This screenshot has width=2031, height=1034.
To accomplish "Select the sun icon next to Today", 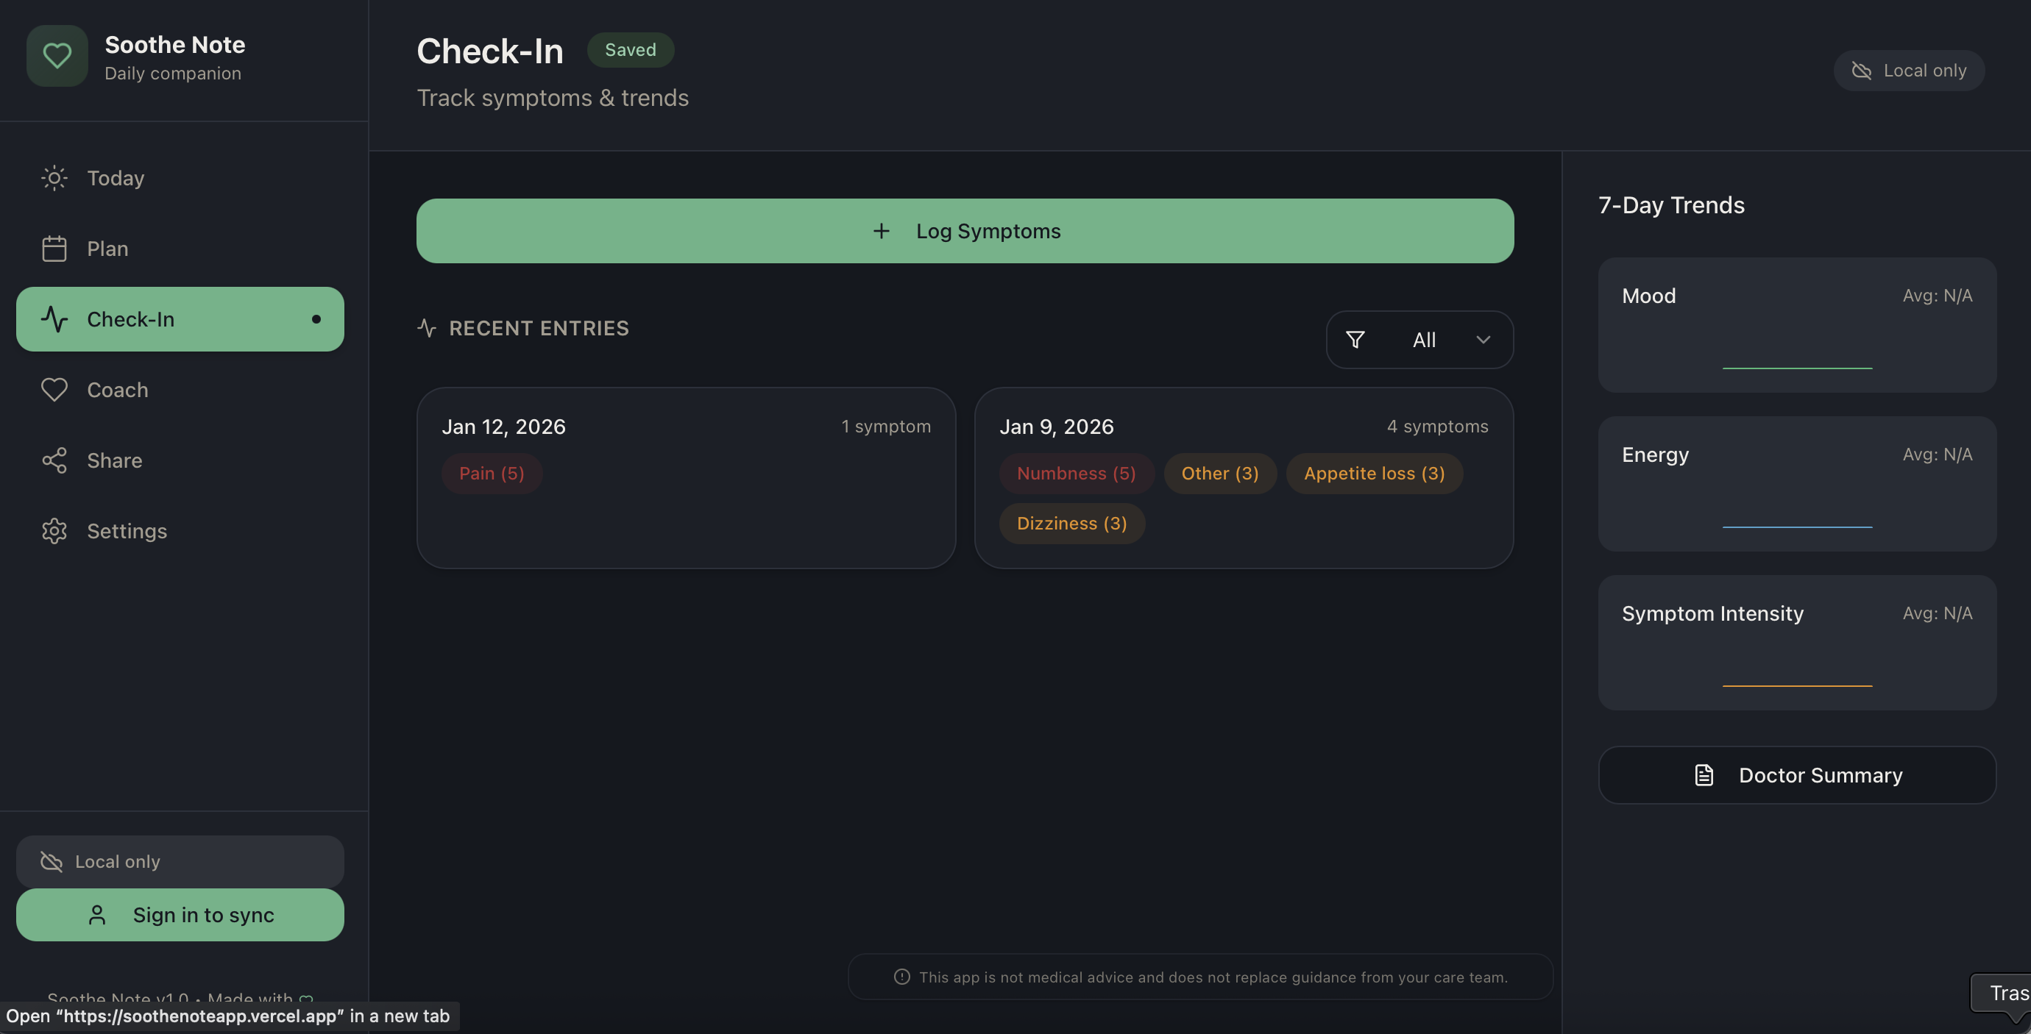I will [x=53, y=177].
